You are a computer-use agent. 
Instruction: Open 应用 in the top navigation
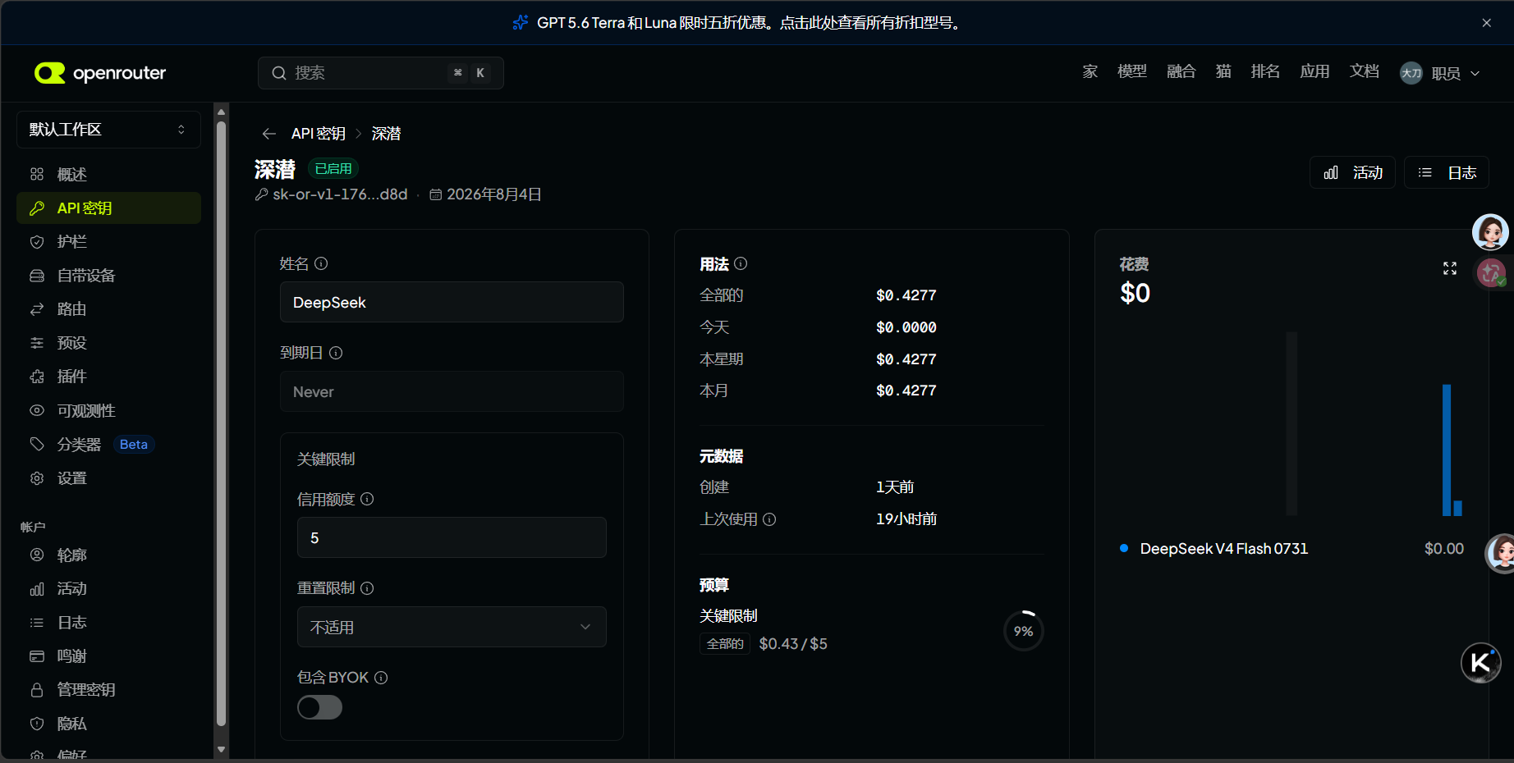[1314, 72]
